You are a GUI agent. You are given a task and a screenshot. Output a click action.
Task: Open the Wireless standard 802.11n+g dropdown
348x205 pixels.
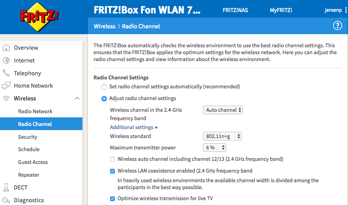(222, 136)
